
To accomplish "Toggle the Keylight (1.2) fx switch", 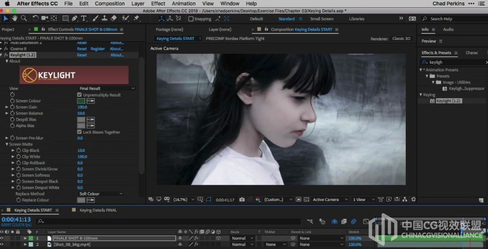I will pos(6,55).
